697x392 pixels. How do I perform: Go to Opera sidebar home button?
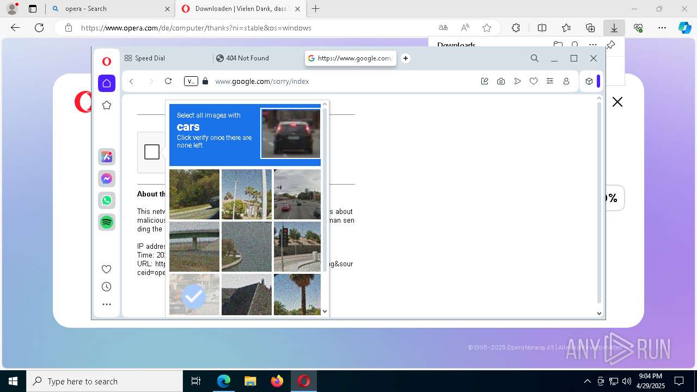107,83
